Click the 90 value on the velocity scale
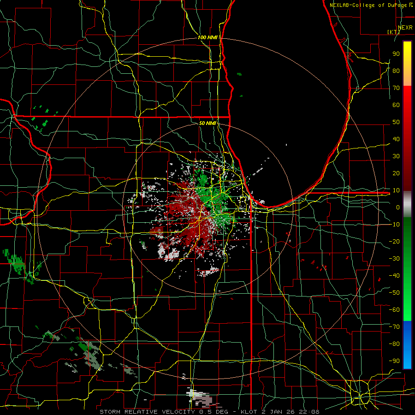Image resolution: width=415 pixels, height=415 pixels. 396,54
